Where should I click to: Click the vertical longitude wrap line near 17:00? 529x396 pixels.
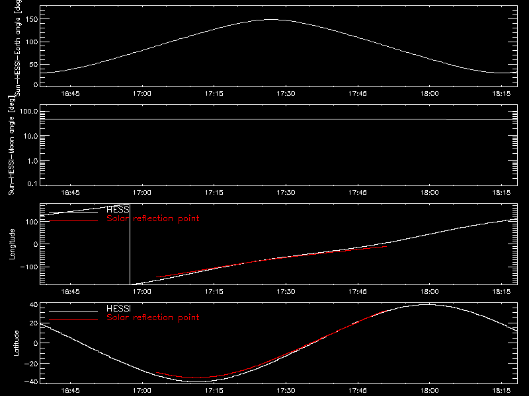click(130, 244)
